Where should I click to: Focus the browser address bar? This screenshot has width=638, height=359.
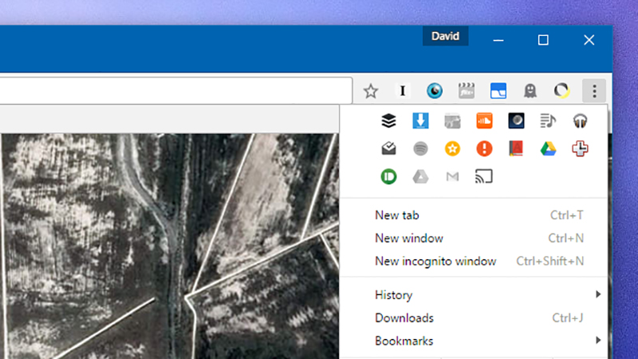[x=175, y=90]
